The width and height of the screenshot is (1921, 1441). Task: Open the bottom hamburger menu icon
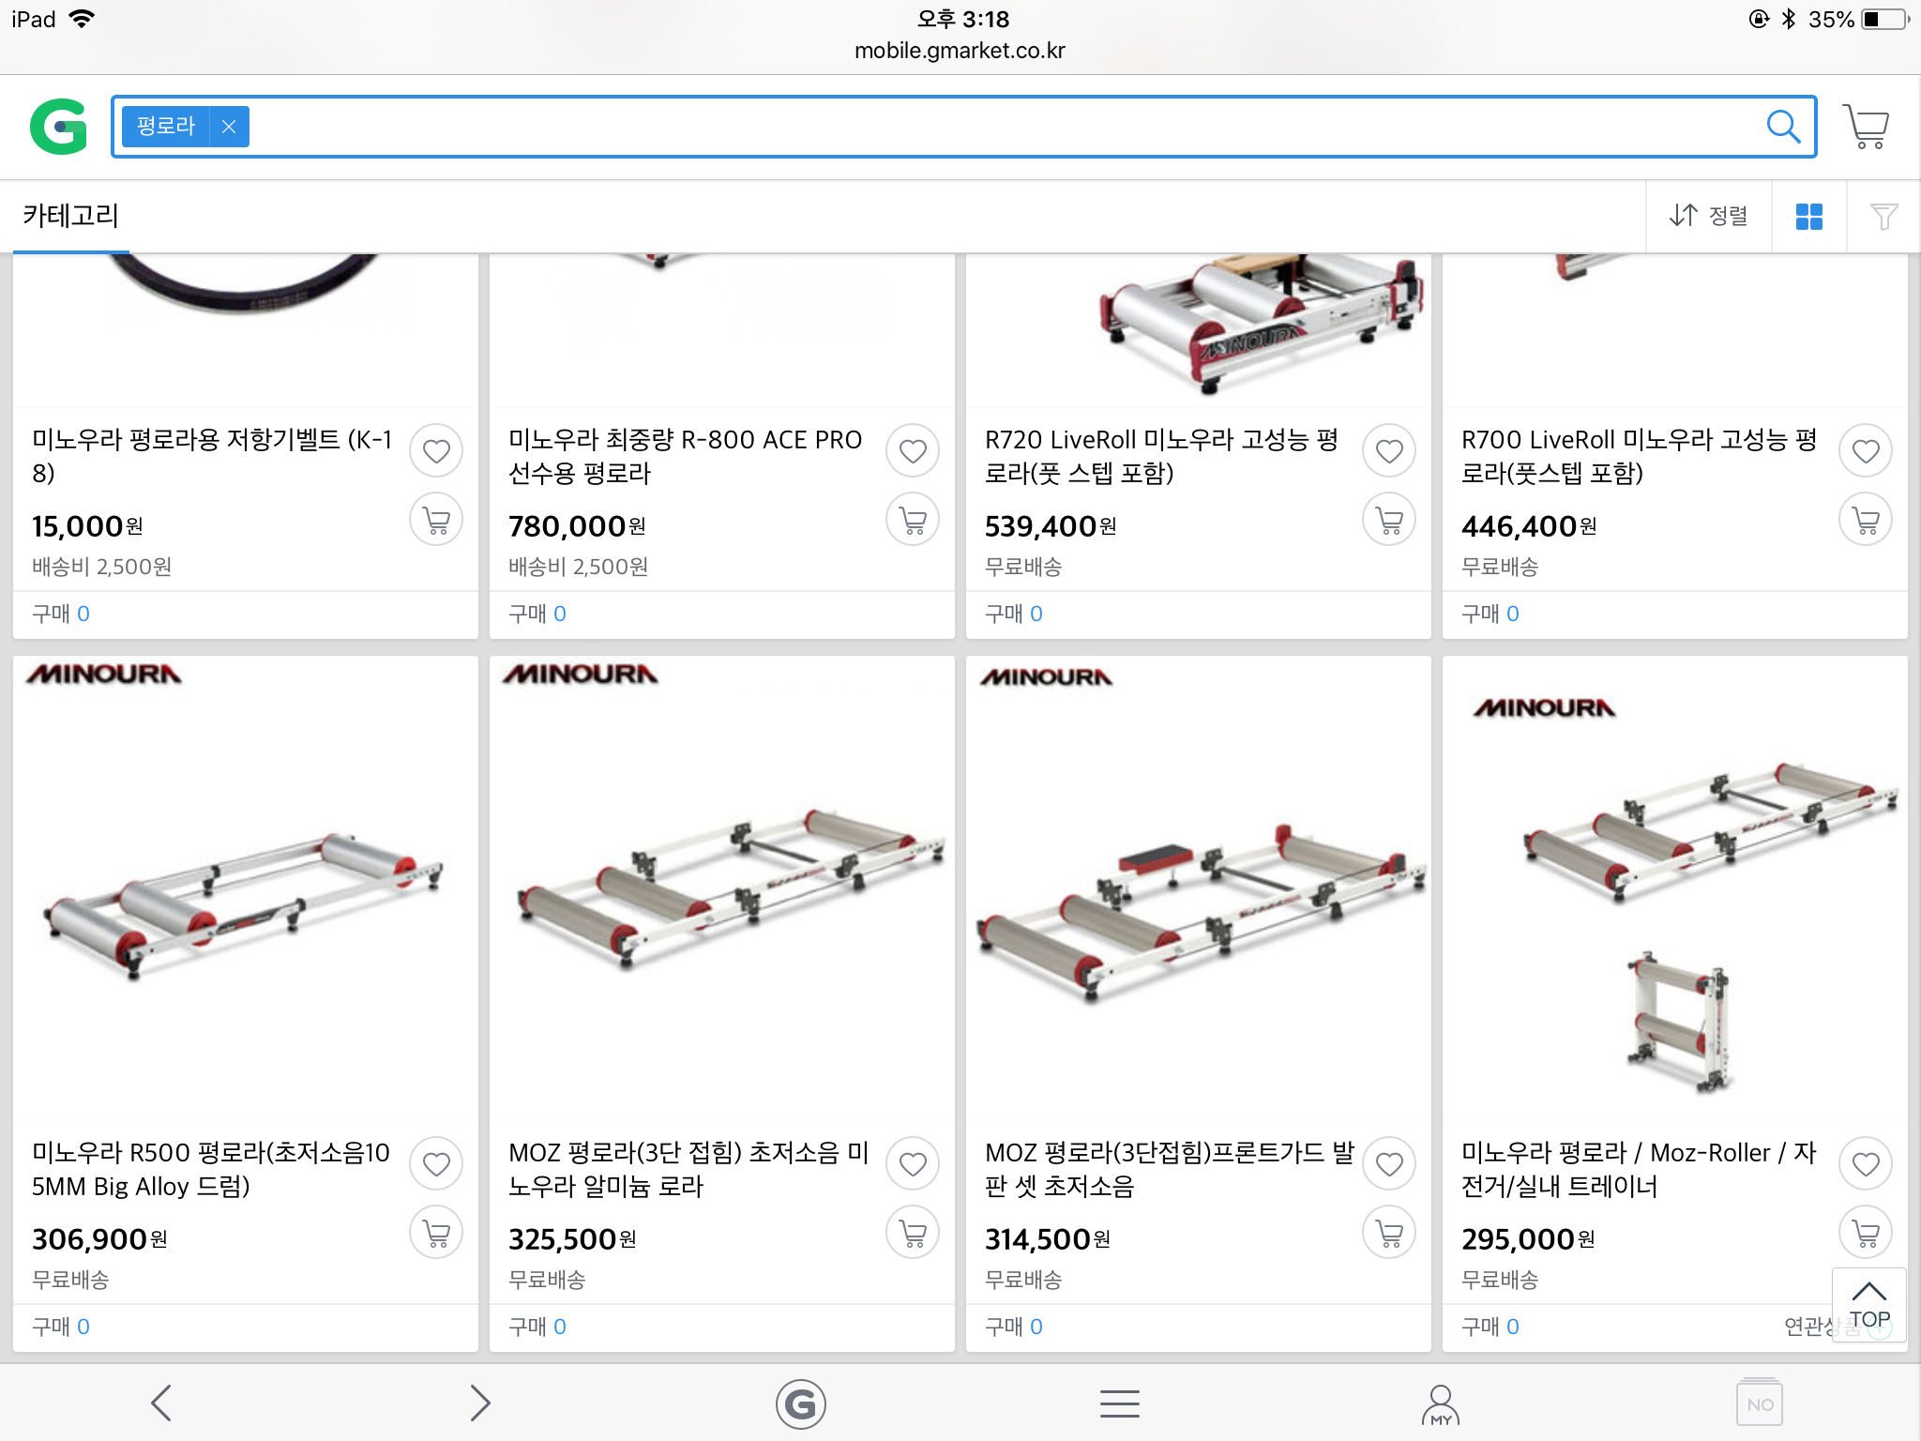click(1120, 1403)
